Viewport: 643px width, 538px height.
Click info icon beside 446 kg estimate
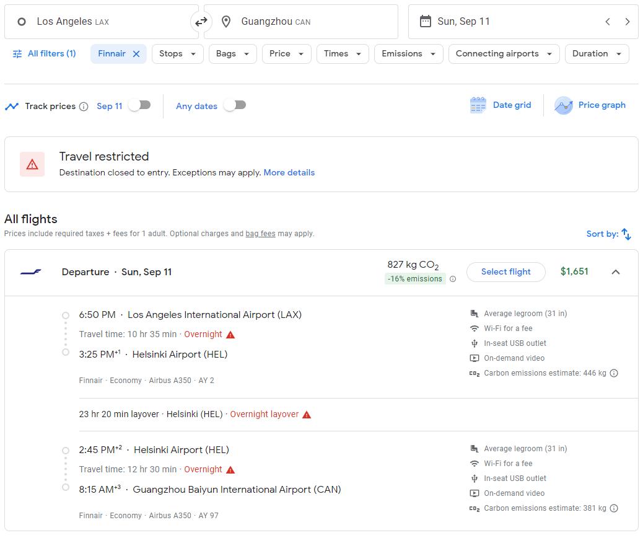click(614, 373)
